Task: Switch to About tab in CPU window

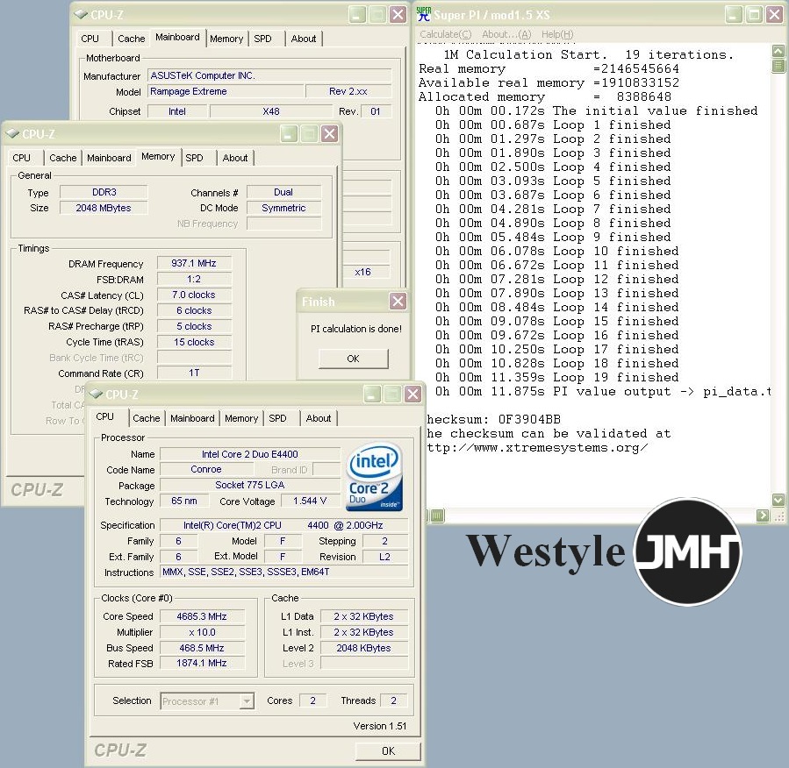Action: click(318, 418)
